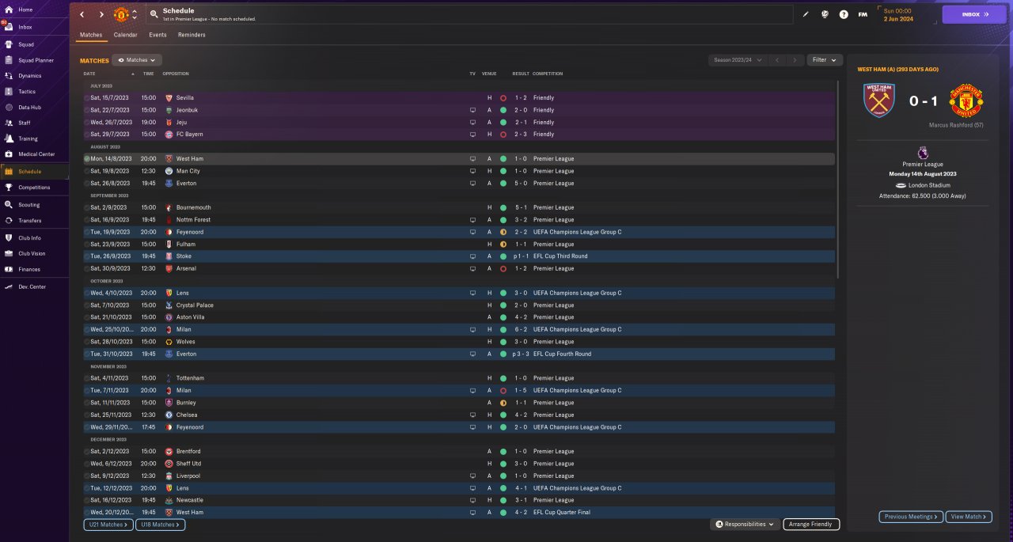Navigate back with the left arrow
Image resolution: width=1013 pixels, height=542 pixels.
(x=82, y=14)
